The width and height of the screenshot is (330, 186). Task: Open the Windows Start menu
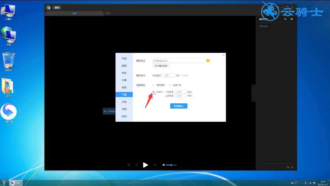click(4, 183)
